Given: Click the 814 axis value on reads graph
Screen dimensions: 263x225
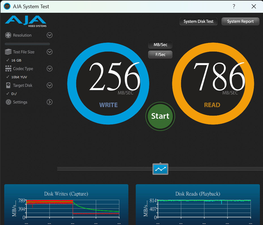Looking at the screenshot, I should [153, 201].
